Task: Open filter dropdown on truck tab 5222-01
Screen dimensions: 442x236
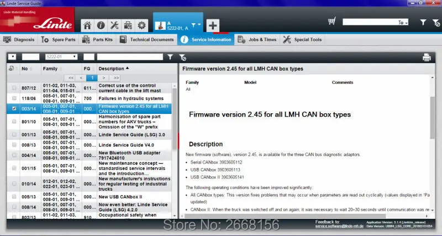Action: coord(196,25)
